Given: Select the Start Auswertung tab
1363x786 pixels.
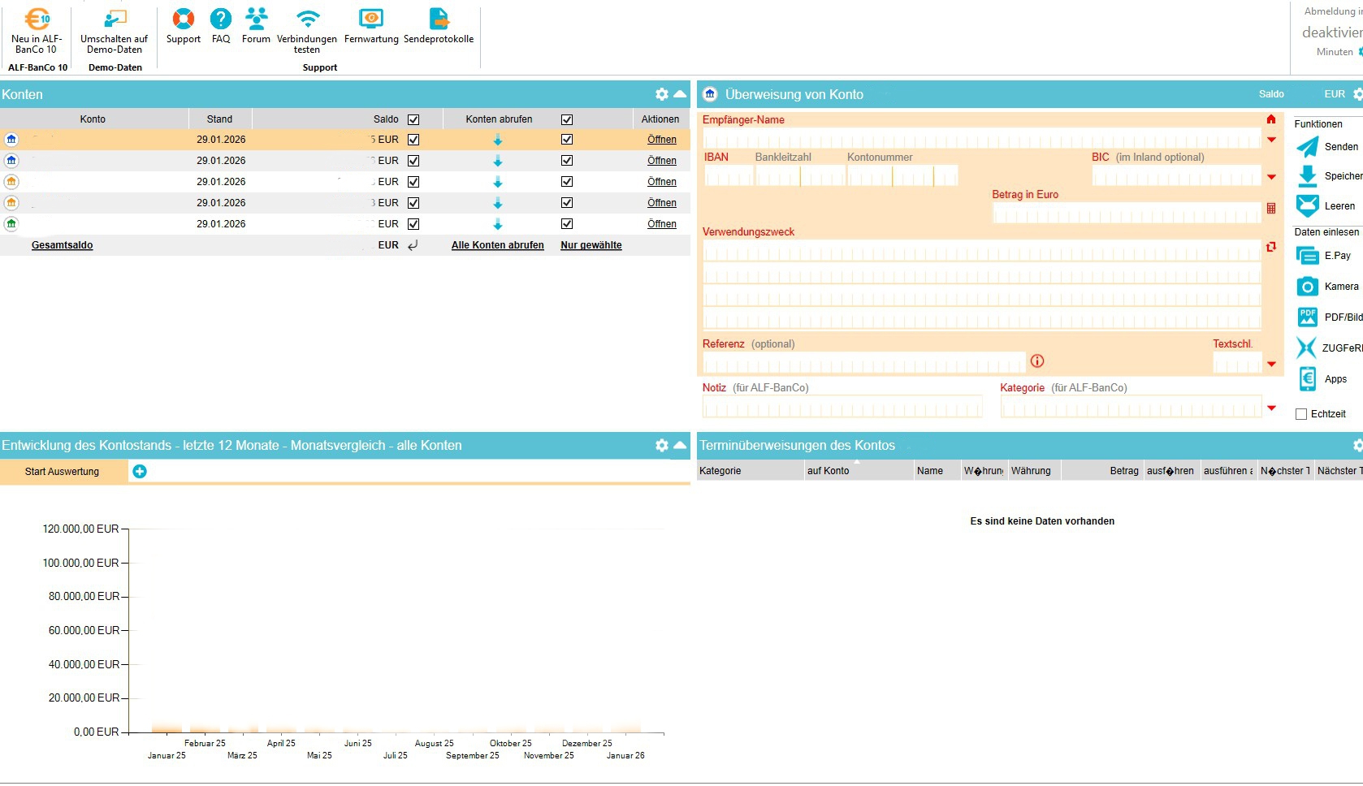Looking at the screenshot, I should click(63, 472).
